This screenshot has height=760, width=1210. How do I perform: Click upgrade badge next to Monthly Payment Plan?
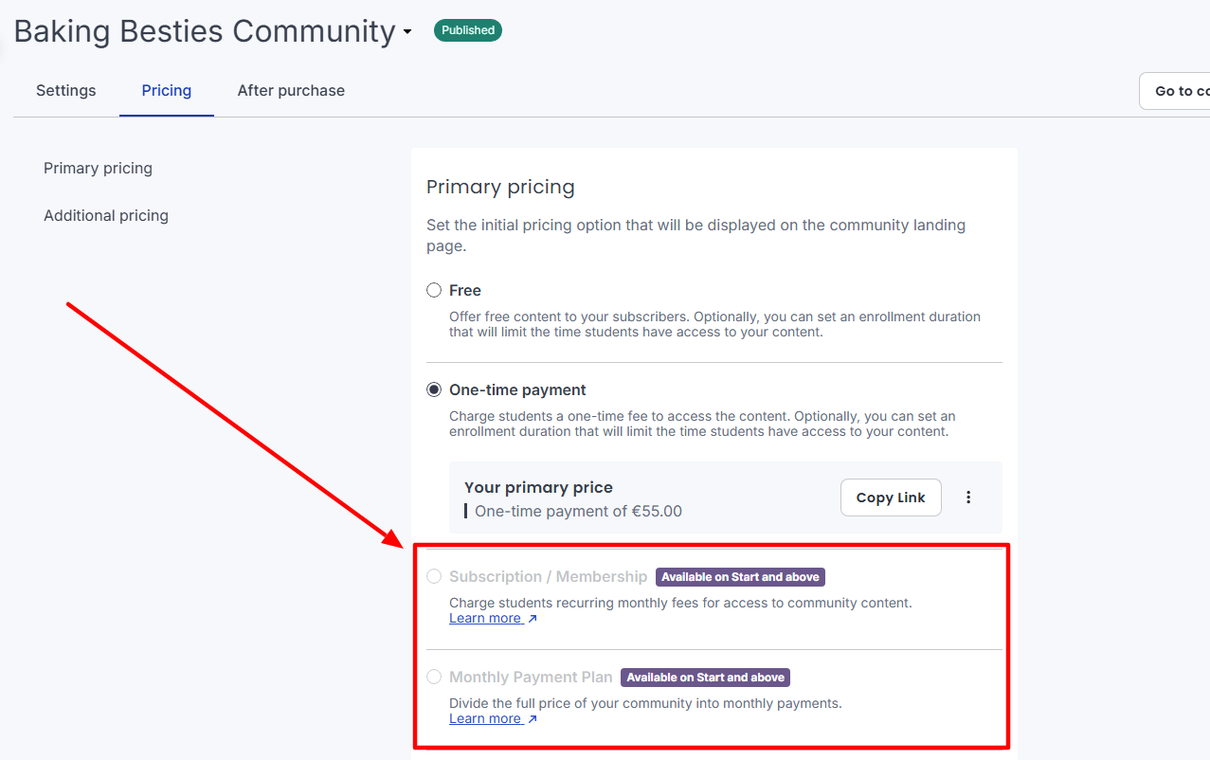(705, 678)
